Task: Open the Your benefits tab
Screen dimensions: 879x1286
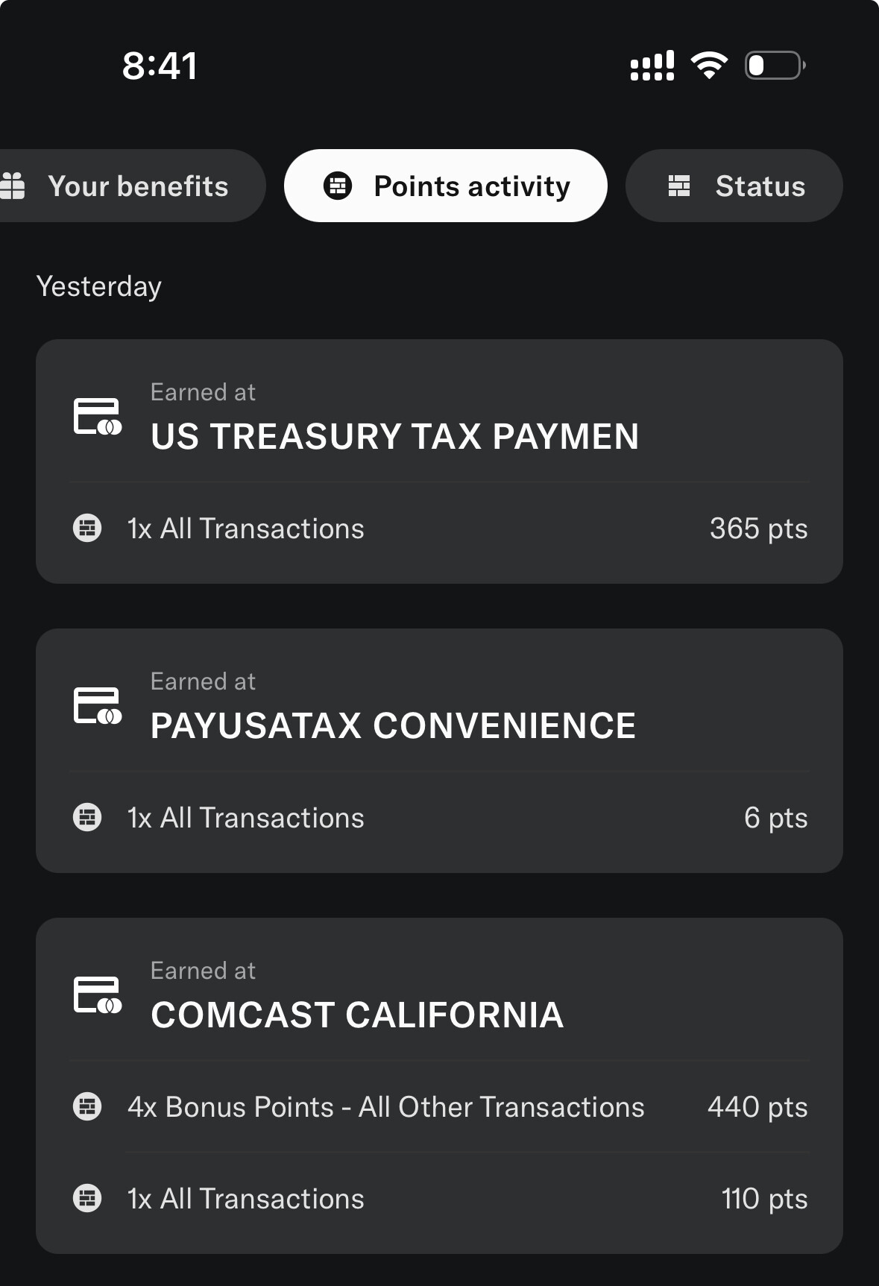Action: point(127,186)
